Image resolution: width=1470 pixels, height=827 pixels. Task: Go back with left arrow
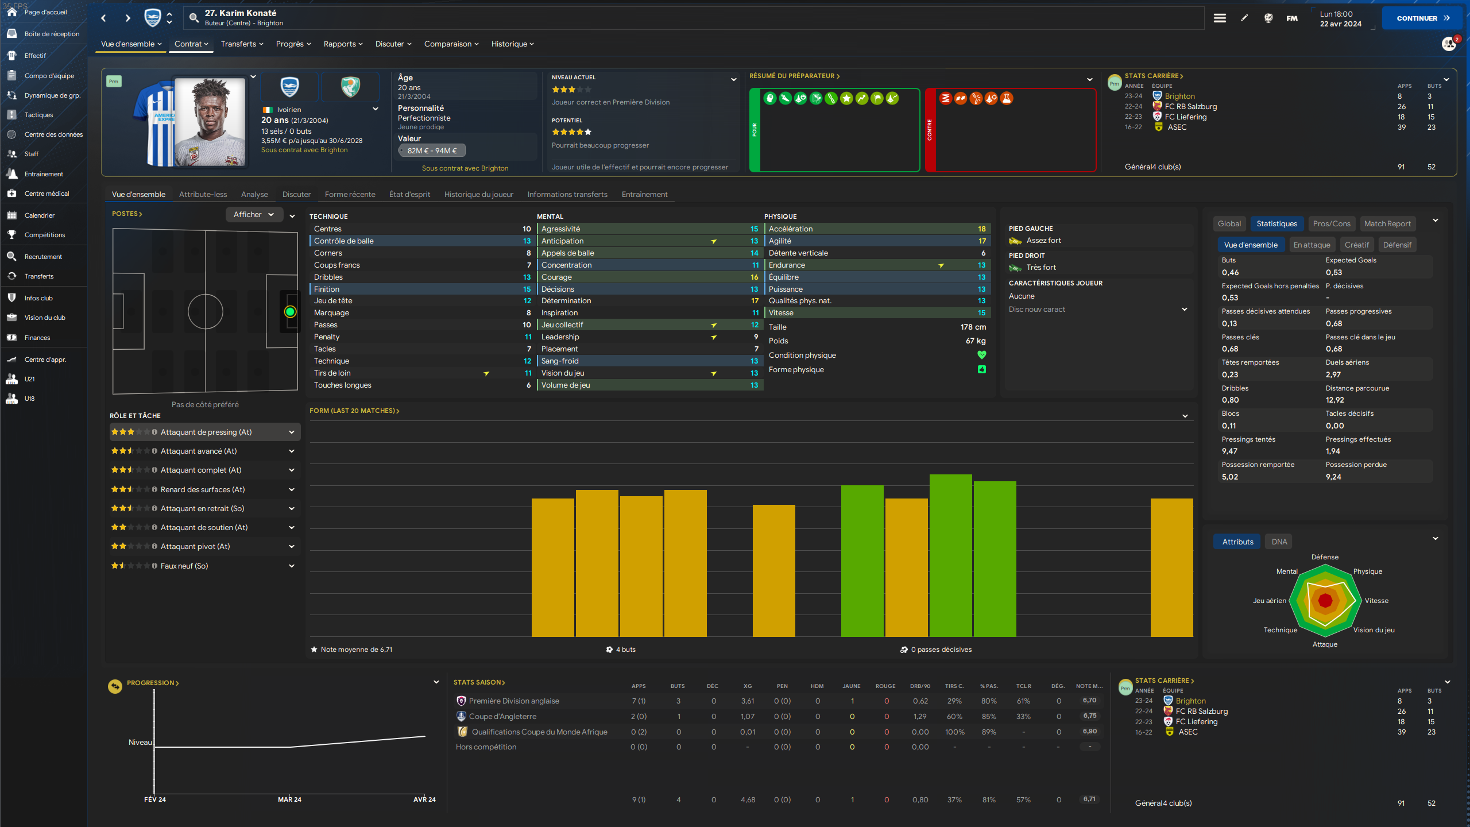pos(104,18)
